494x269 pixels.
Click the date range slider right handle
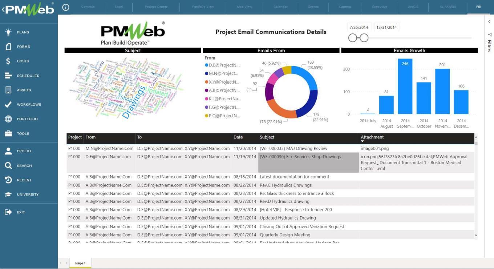[364, 38]
